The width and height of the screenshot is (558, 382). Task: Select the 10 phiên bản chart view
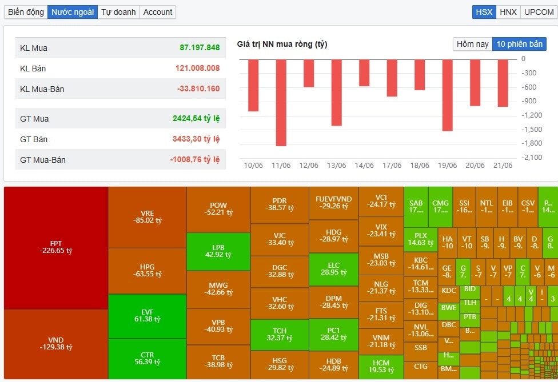tap(519, 44)
